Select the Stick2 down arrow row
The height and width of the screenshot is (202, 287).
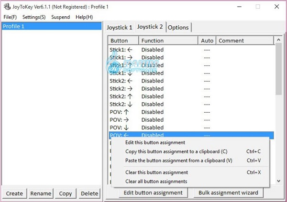[191, 104]
